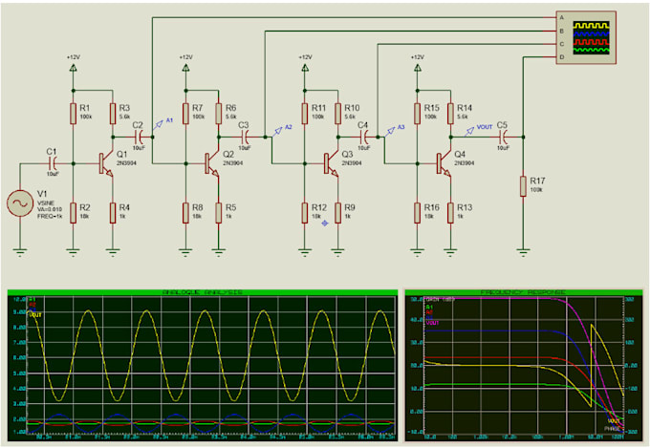Screen dimensions: 650x448
Task: Click the Q1 reference label
Action: 122,154
